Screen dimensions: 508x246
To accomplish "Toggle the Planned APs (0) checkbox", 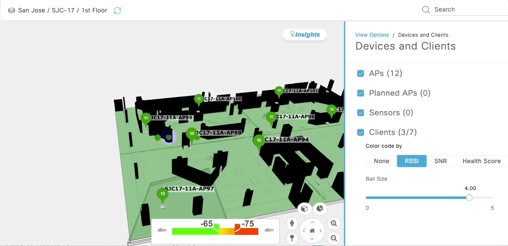I will pyautogui.click(x=361, y=93).
